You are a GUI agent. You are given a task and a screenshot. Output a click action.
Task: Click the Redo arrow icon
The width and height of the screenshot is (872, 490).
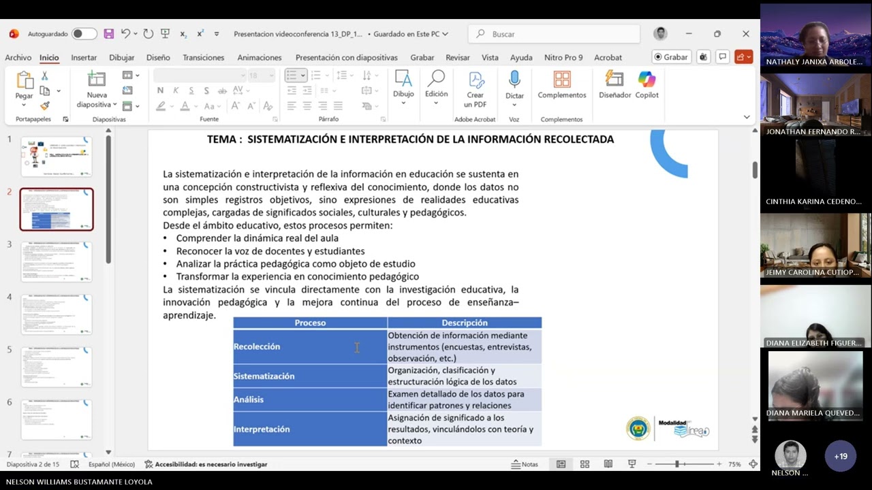click(148, 34)
